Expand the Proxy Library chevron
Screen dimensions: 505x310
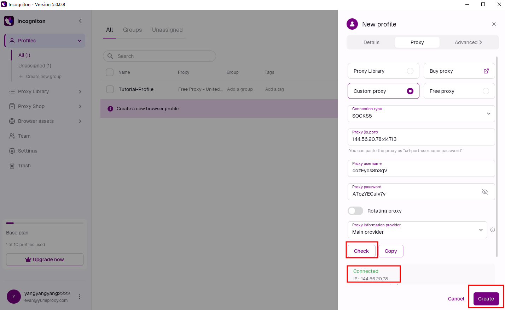click(x=80, y=91)
